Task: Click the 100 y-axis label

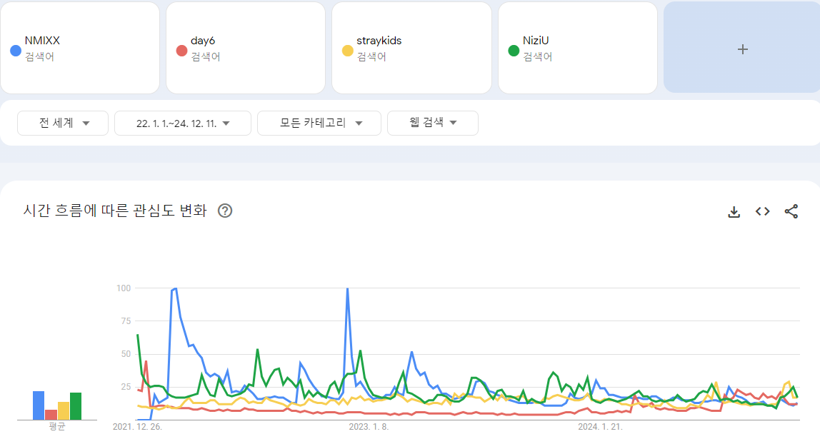Action: 124,288
